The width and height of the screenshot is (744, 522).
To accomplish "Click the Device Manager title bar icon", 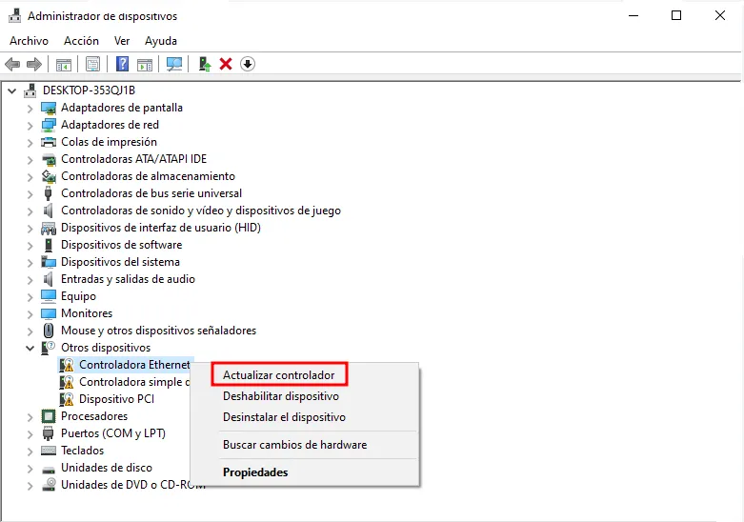I will (15, 15).
